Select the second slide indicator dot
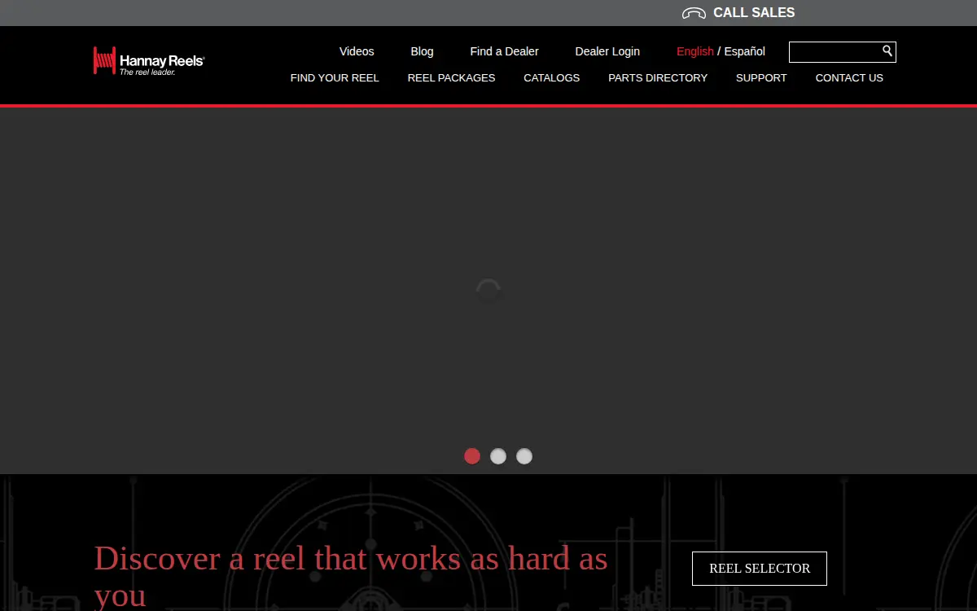 498,456
